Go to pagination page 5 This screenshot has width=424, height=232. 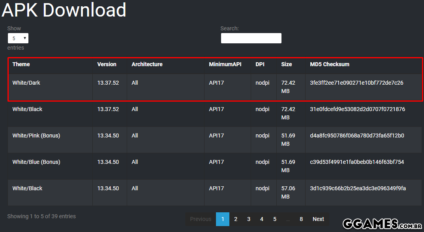click(x=275, y=219)
